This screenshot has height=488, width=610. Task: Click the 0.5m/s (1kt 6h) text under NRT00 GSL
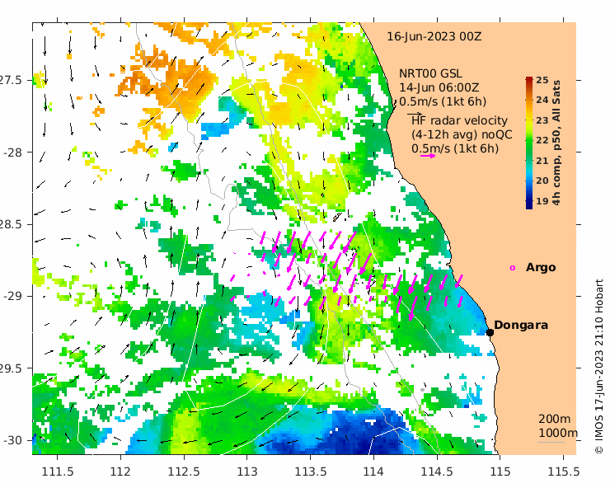[443, 101]
